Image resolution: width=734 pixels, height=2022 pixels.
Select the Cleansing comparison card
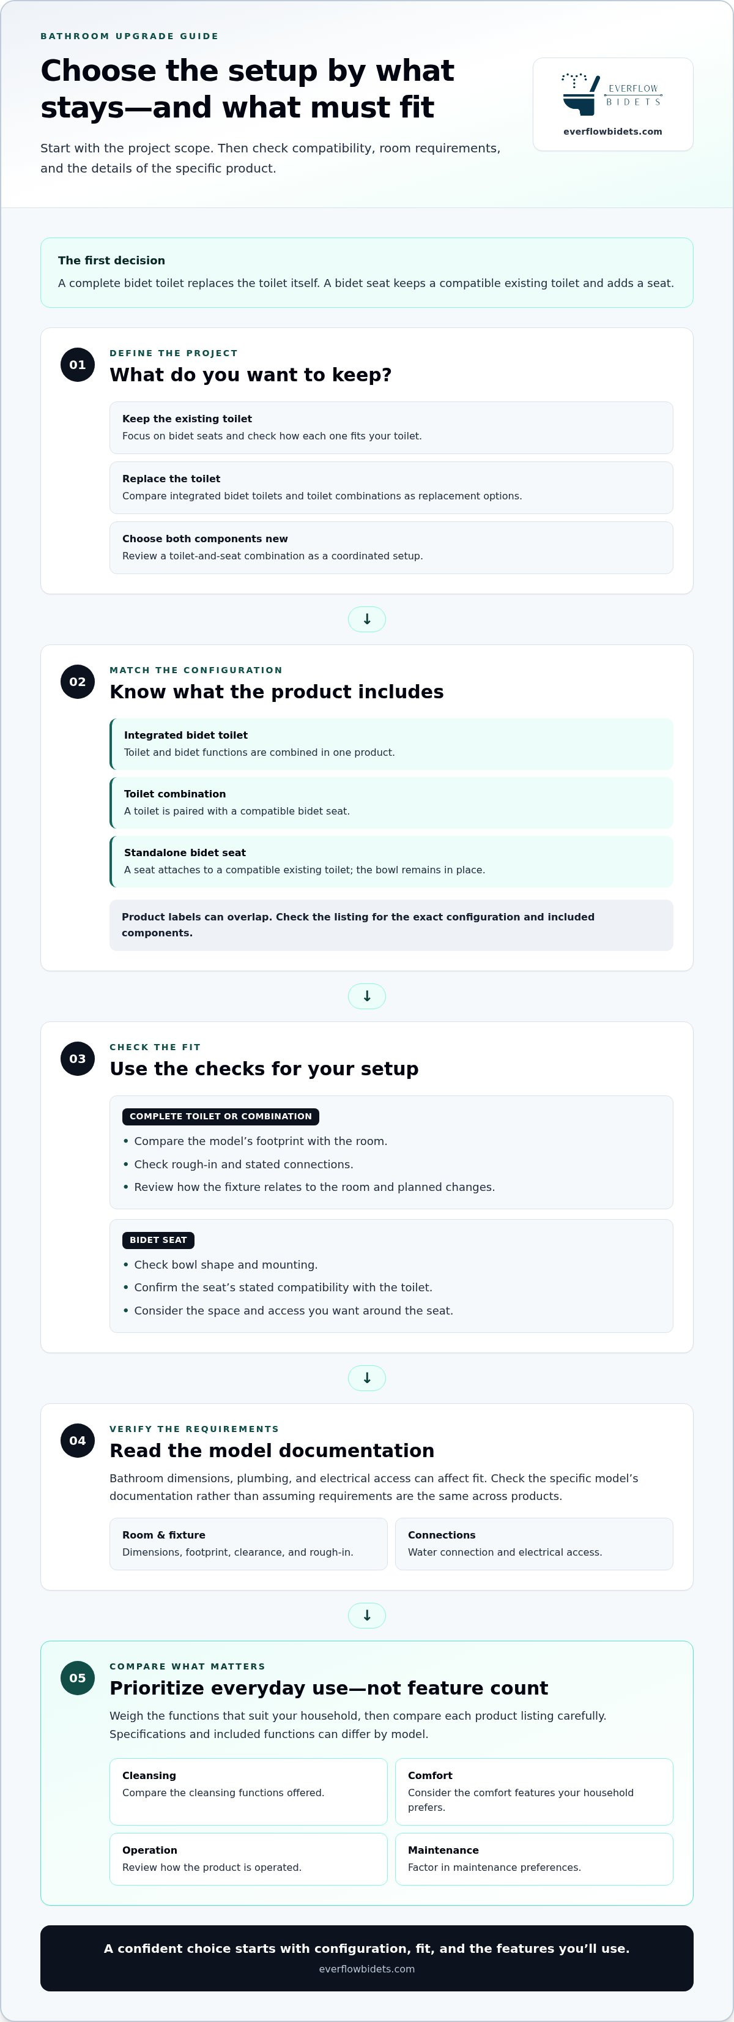pos(248,1792)
